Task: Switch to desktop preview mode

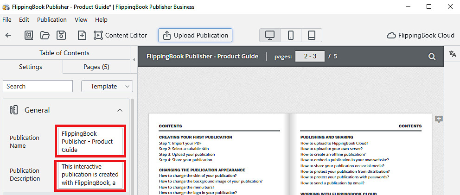Action: 269,35
